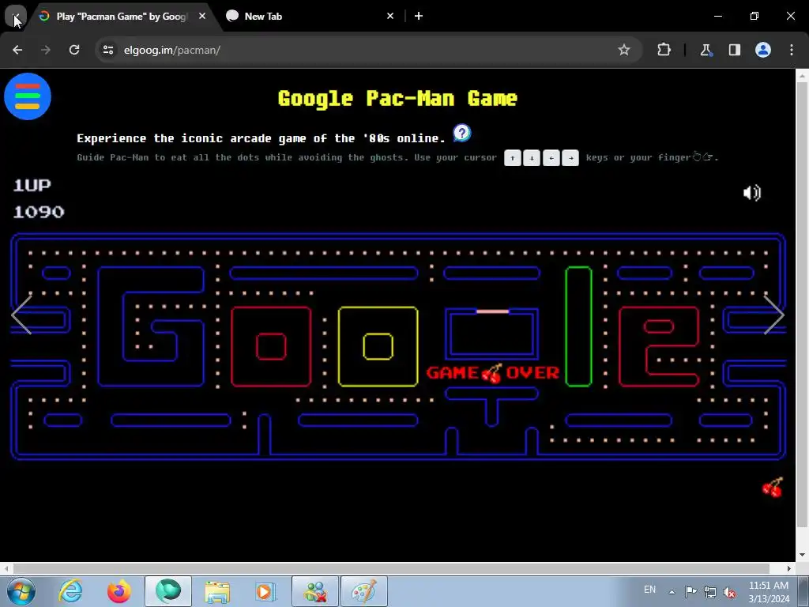Viewport: 809px width, 607px height.
Task: Reload the Pacman page
Action: (x=74, y=50)
